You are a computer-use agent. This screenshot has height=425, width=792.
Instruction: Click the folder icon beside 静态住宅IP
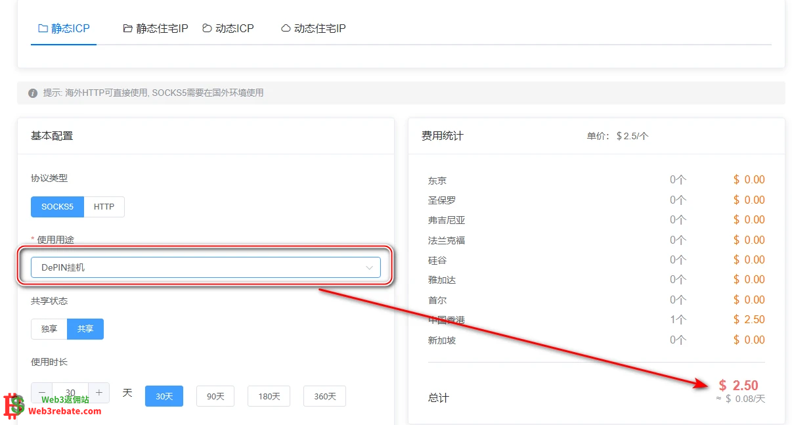coord(128,29)
